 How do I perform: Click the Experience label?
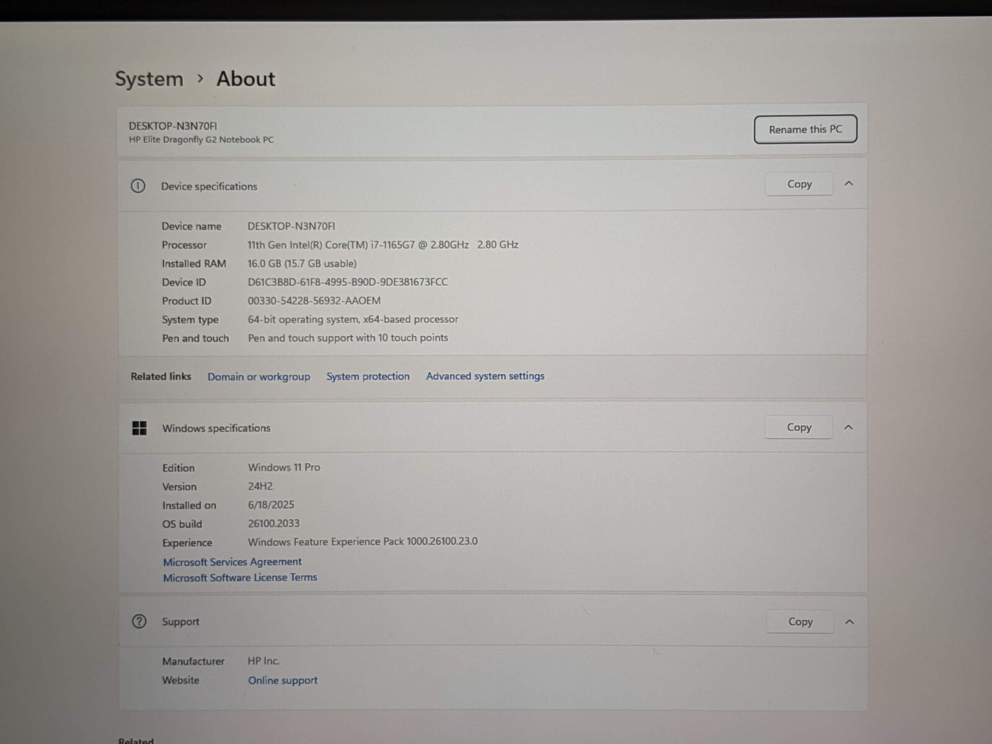187,542
